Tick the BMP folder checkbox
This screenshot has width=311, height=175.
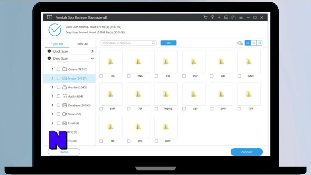click(x=101, y=108)
